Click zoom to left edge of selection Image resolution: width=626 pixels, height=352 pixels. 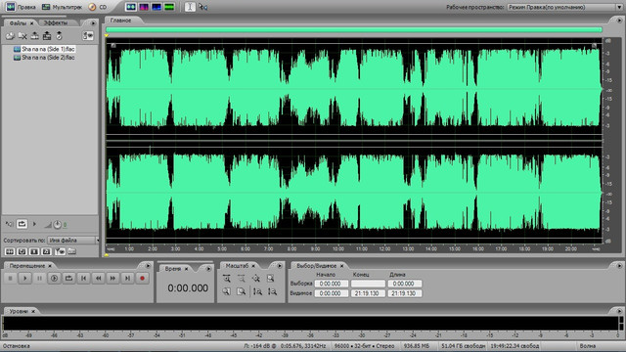[226, 291]
